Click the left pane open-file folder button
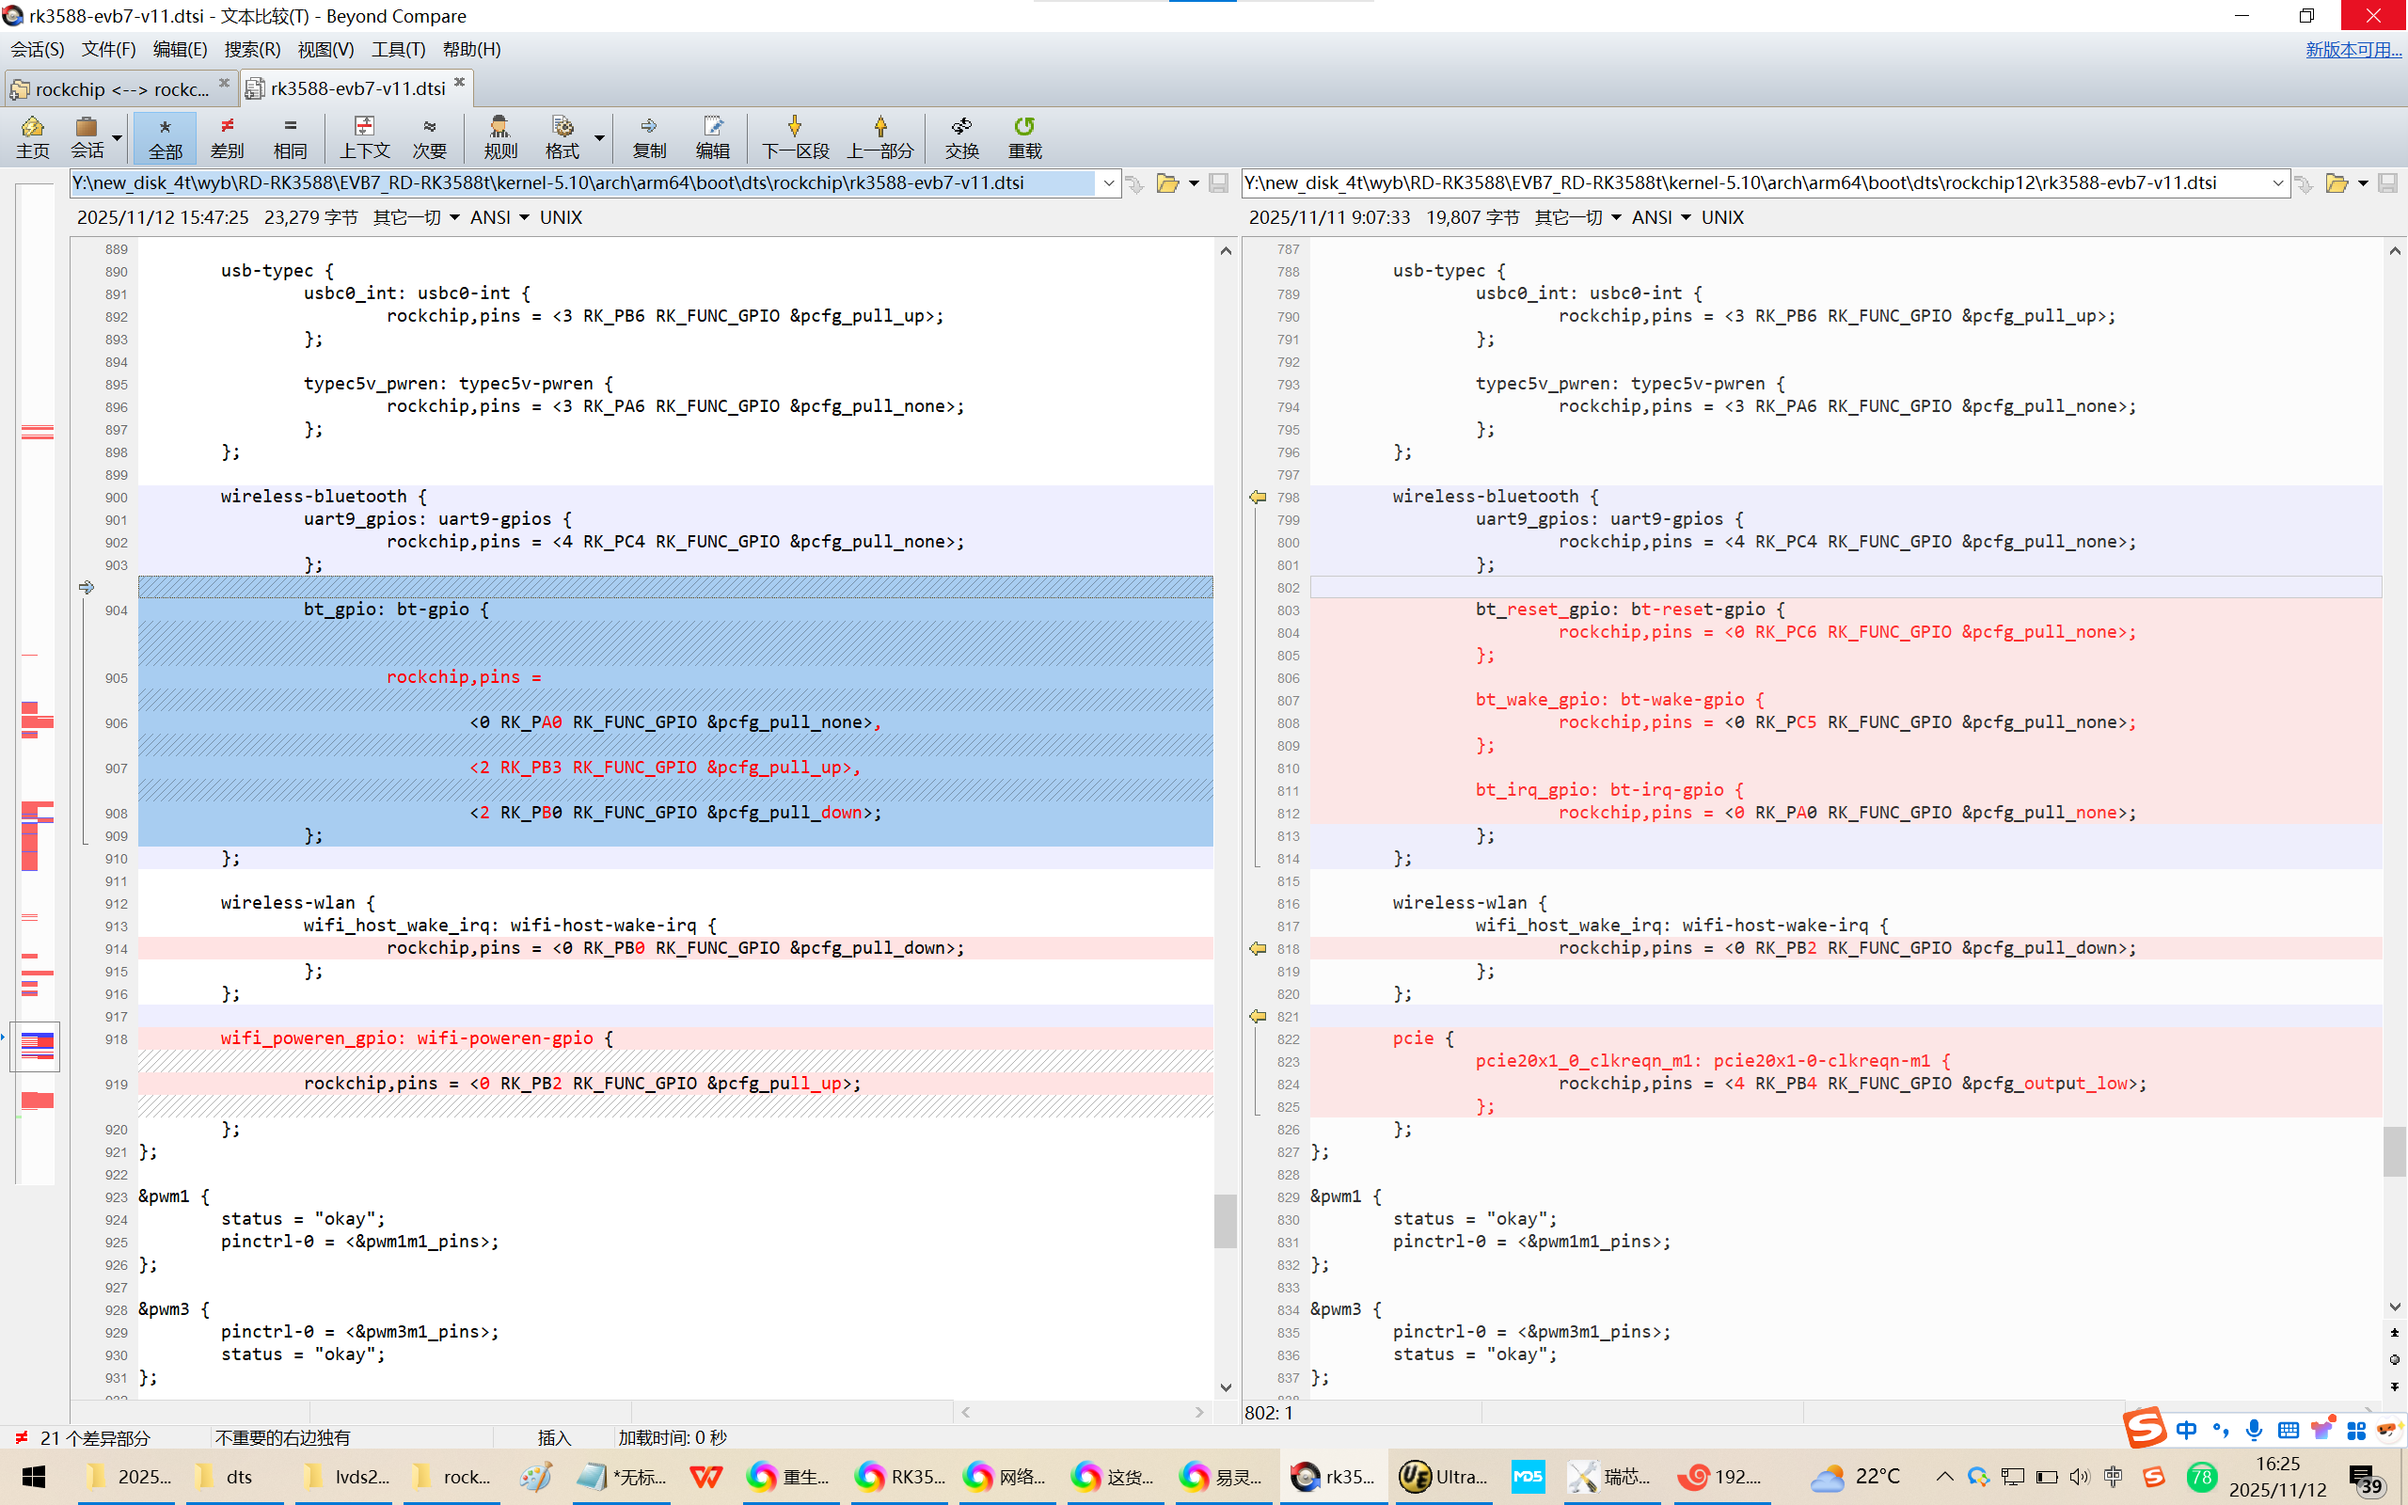The image size is (2408, 1505). click(1167, 183)
